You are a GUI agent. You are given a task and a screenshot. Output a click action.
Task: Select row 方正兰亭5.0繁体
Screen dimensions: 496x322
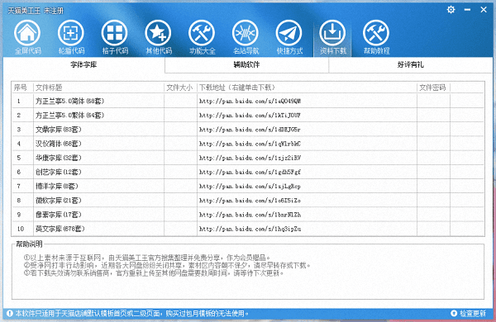click(x=248, y=115)
